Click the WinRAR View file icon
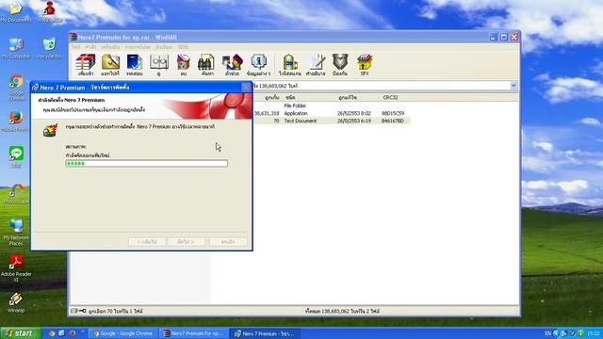Image resolution: width=603 pixels, height=339 pixels. [159, 64]
